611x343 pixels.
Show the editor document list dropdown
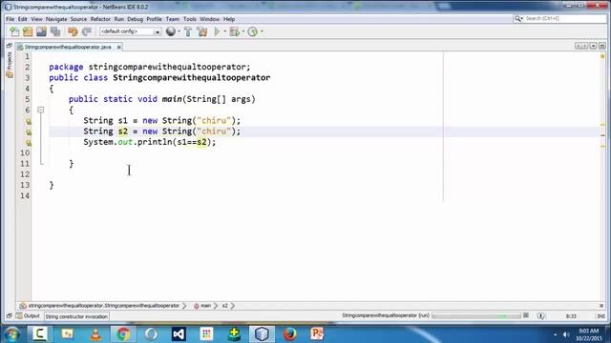(593, 46)
